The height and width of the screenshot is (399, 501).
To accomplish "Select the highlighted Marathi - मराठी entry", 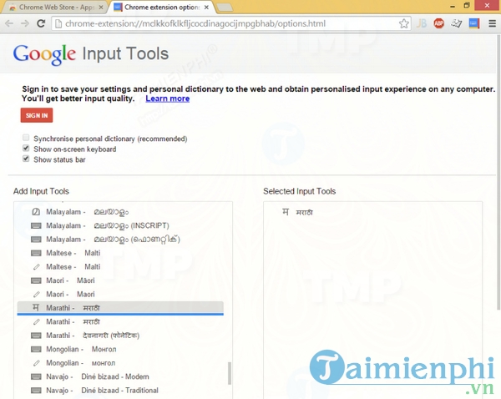I will pos(120,308).
